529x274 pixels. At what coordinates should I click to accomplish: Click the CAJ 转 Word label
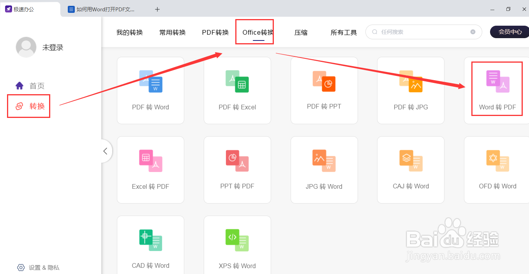coord(411,186)
